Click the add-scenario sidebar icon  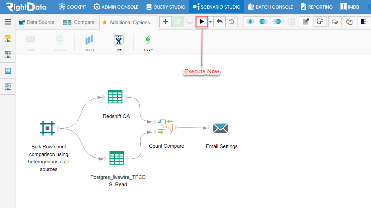tap(8, 54)
